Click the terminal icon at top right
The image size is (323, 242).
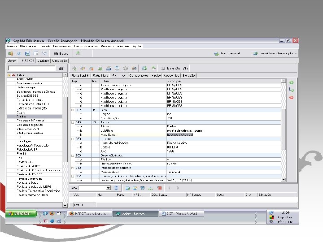click(x=216, y=54)
